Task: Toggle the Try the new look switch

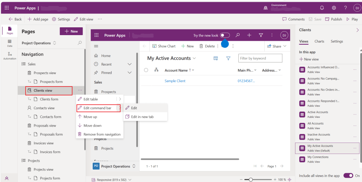Action: [225, 35]
